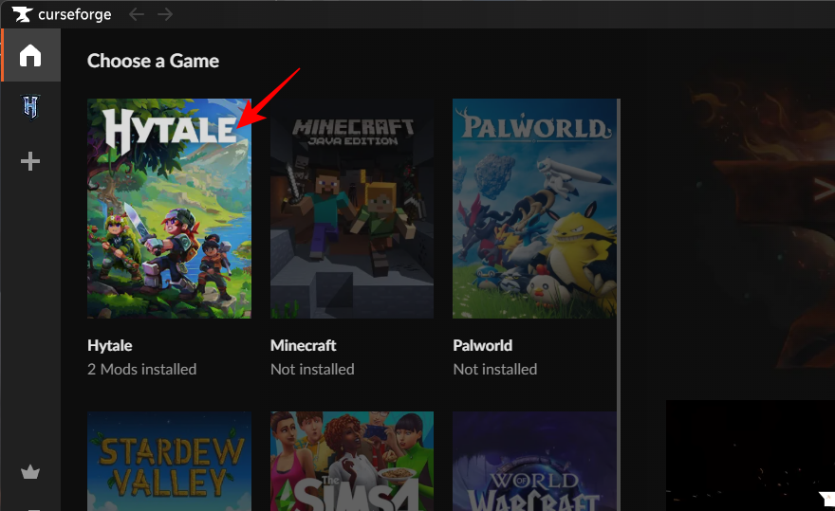Click '2 Mods installed' under Hytale
This screenshot has width=835, height=511.
pos(142,369)
